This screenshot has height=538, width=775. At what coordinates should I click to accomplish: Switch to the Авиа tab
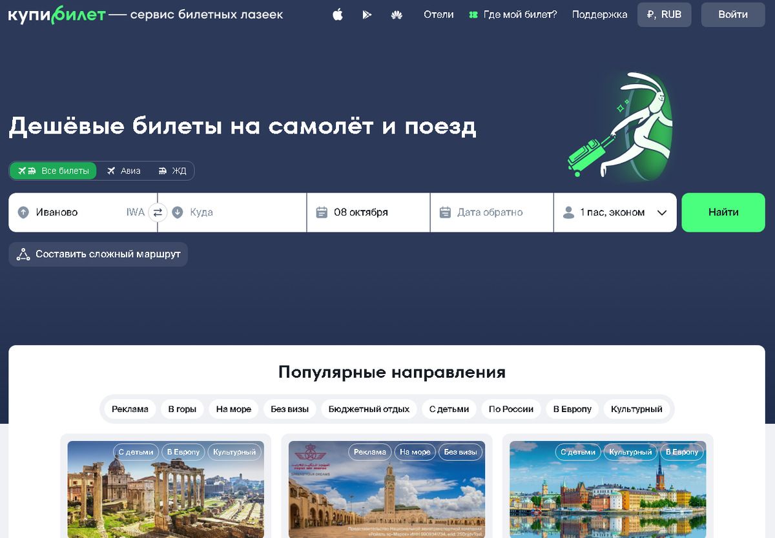tap(123, 171)
